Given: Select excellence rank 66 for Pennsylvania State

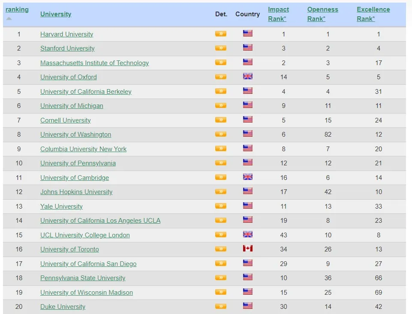Looking at the screenshot, I should 379,278.
